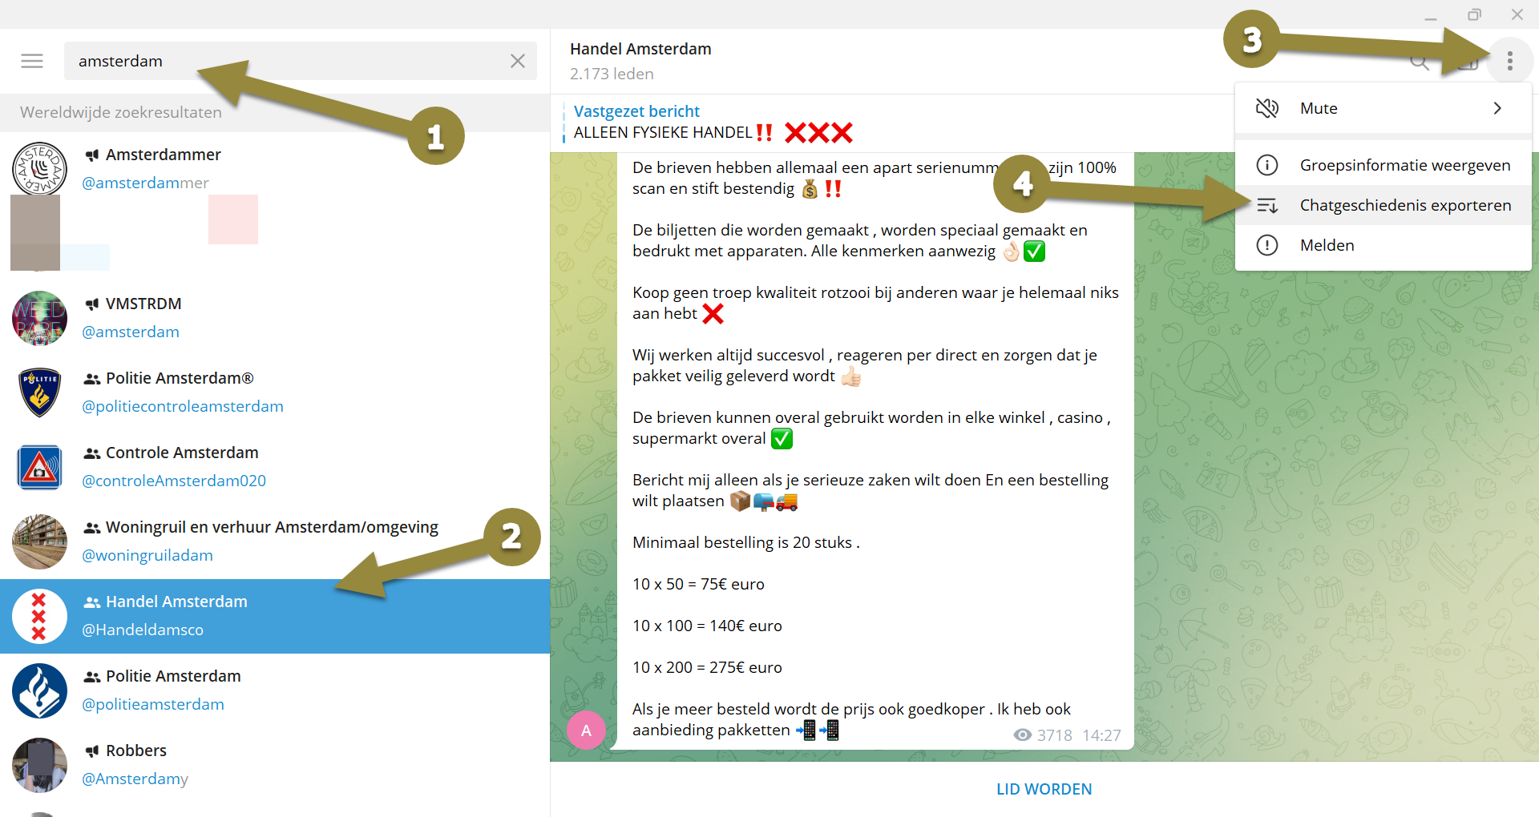Screen dimensions: 1539x817
Task: Click the @politieamsterdam group people icon
Action: [92, 676]
